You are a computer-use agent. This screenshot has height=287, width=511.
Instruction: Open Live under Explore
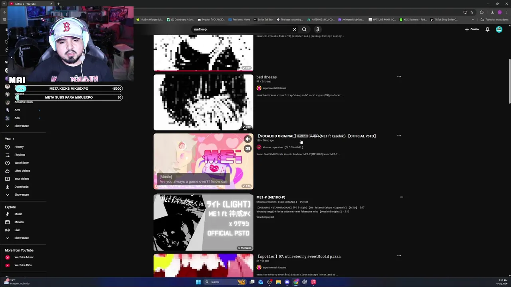point(17,230)
